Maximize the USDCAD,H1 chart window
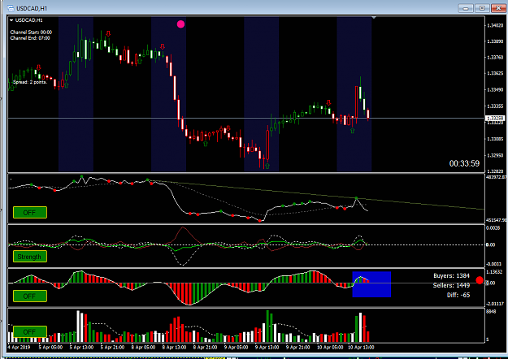The height and width of the screenshot is (359, 508). click(482, 8)
